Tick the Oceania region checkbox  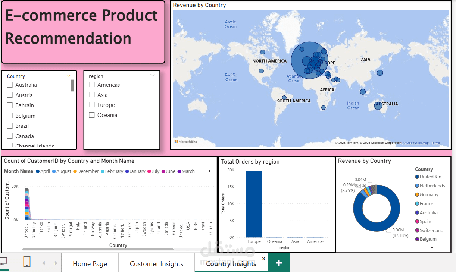coord(92,115)
